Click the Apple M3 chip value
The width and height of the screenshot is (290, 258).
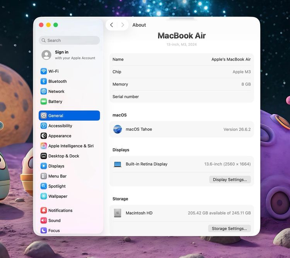242,72
